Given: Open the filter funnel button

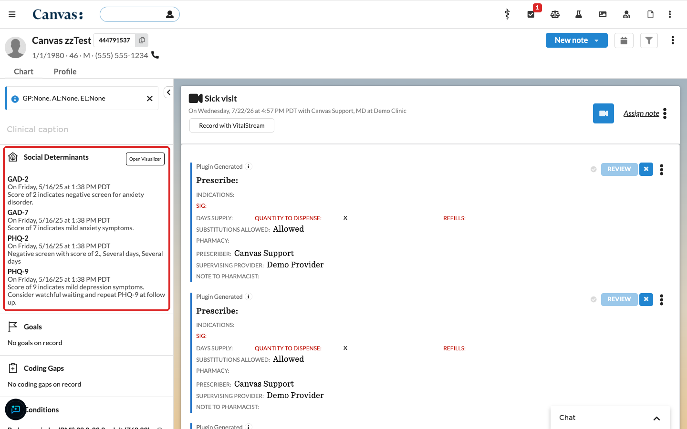Looking at the screenshot, I should (x=649, y=41).
